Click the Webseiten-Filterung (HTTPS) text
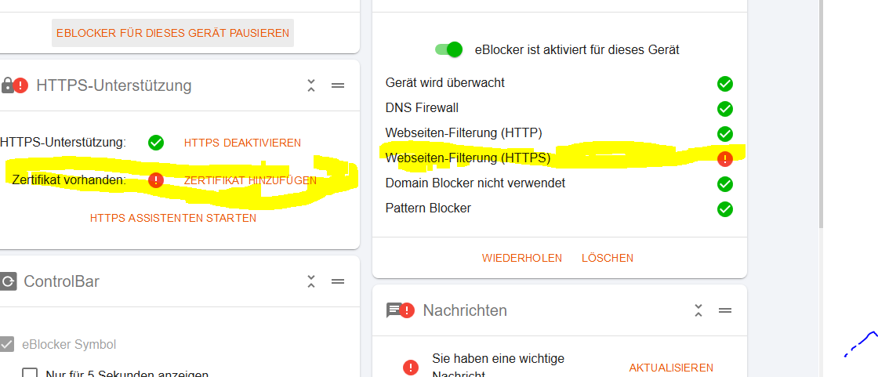 point(468,158)
